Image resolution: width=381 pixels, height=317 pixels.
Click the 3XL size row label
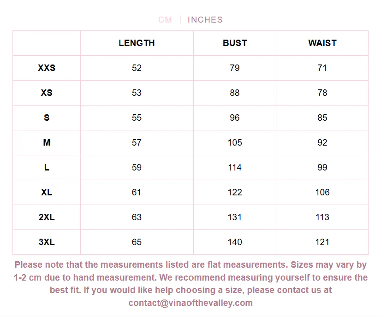47,242
